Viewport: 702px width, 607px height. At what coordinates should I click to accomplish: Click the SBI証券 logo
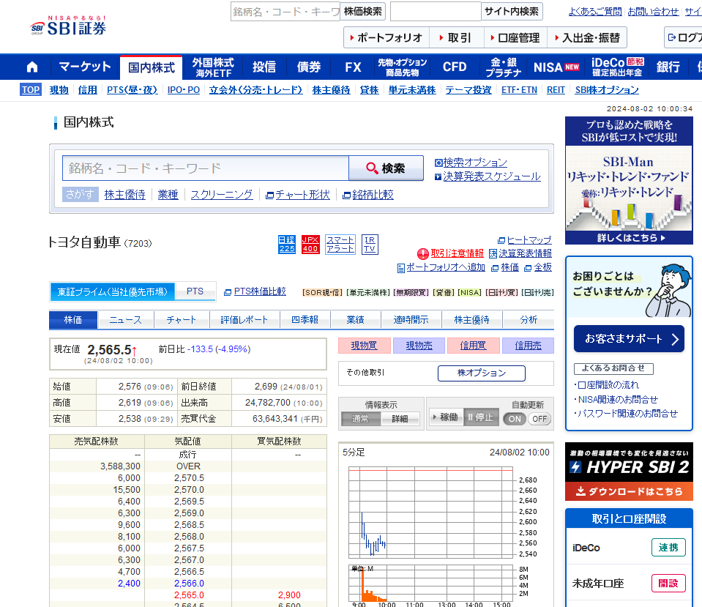[x=68, y=27]
